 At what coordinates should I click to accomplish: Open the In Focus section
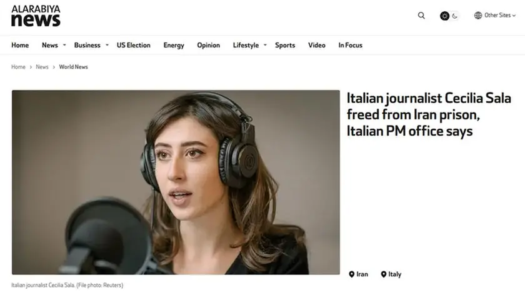(x=350, y=45)
